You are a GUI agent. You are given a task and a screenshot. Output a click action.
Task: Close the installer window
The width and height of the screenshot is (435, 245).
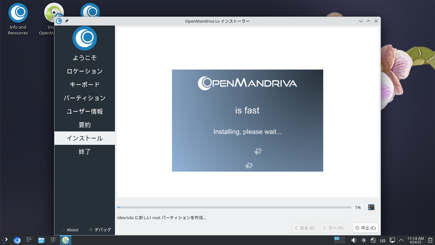pos(376,21)
